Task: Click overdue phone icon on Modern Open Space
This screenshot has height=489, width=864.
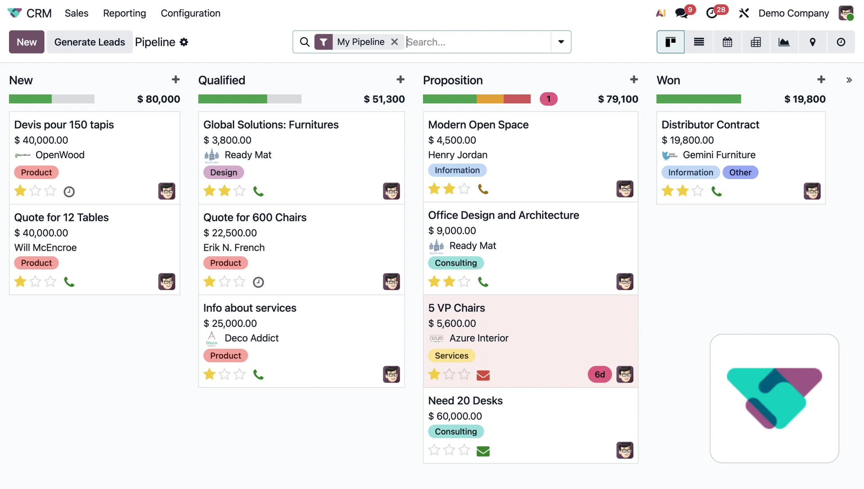Action: tap(483, 189)
